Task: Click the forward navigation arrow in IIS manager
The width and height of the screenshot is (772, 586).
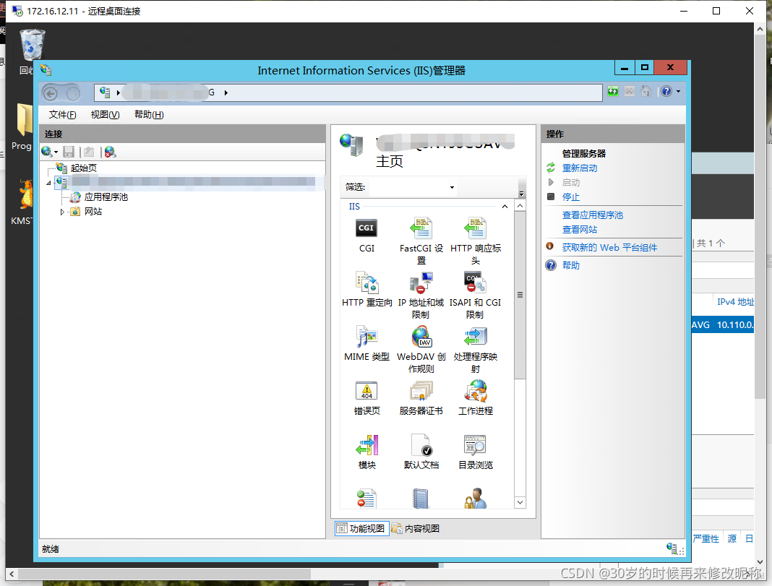Action: (73, 92)
